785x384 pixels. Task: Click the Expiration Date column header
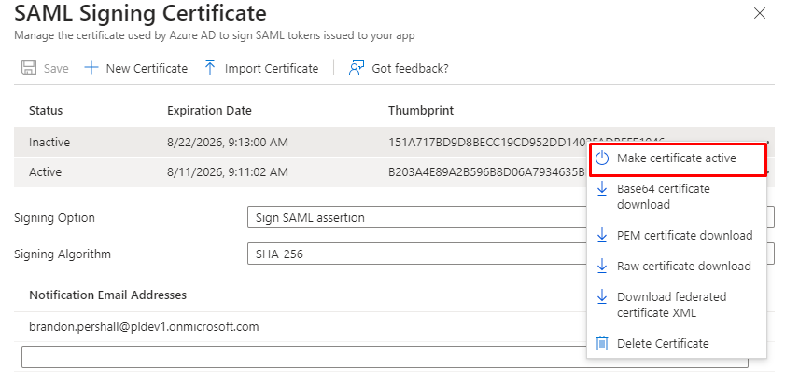[x=209, y=110]
